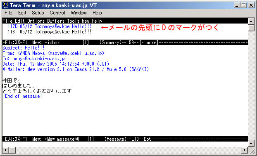Click the vertical scrollbar up arrow
This screenshot has height=156, width=257.
pyautogui.click(x=251, y=21)
